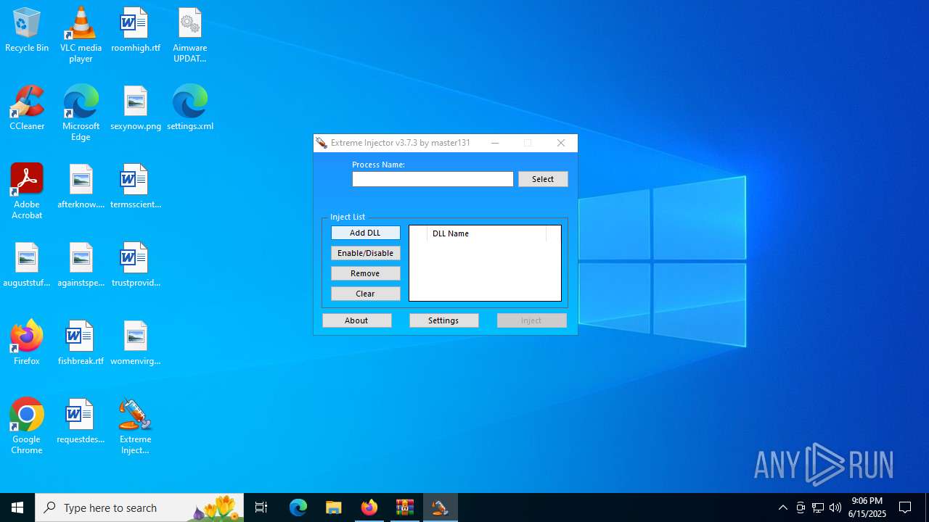Screen dimensions: 929x522
Task: Select trustprovid... Word document icon
Action: pos(136,265)
